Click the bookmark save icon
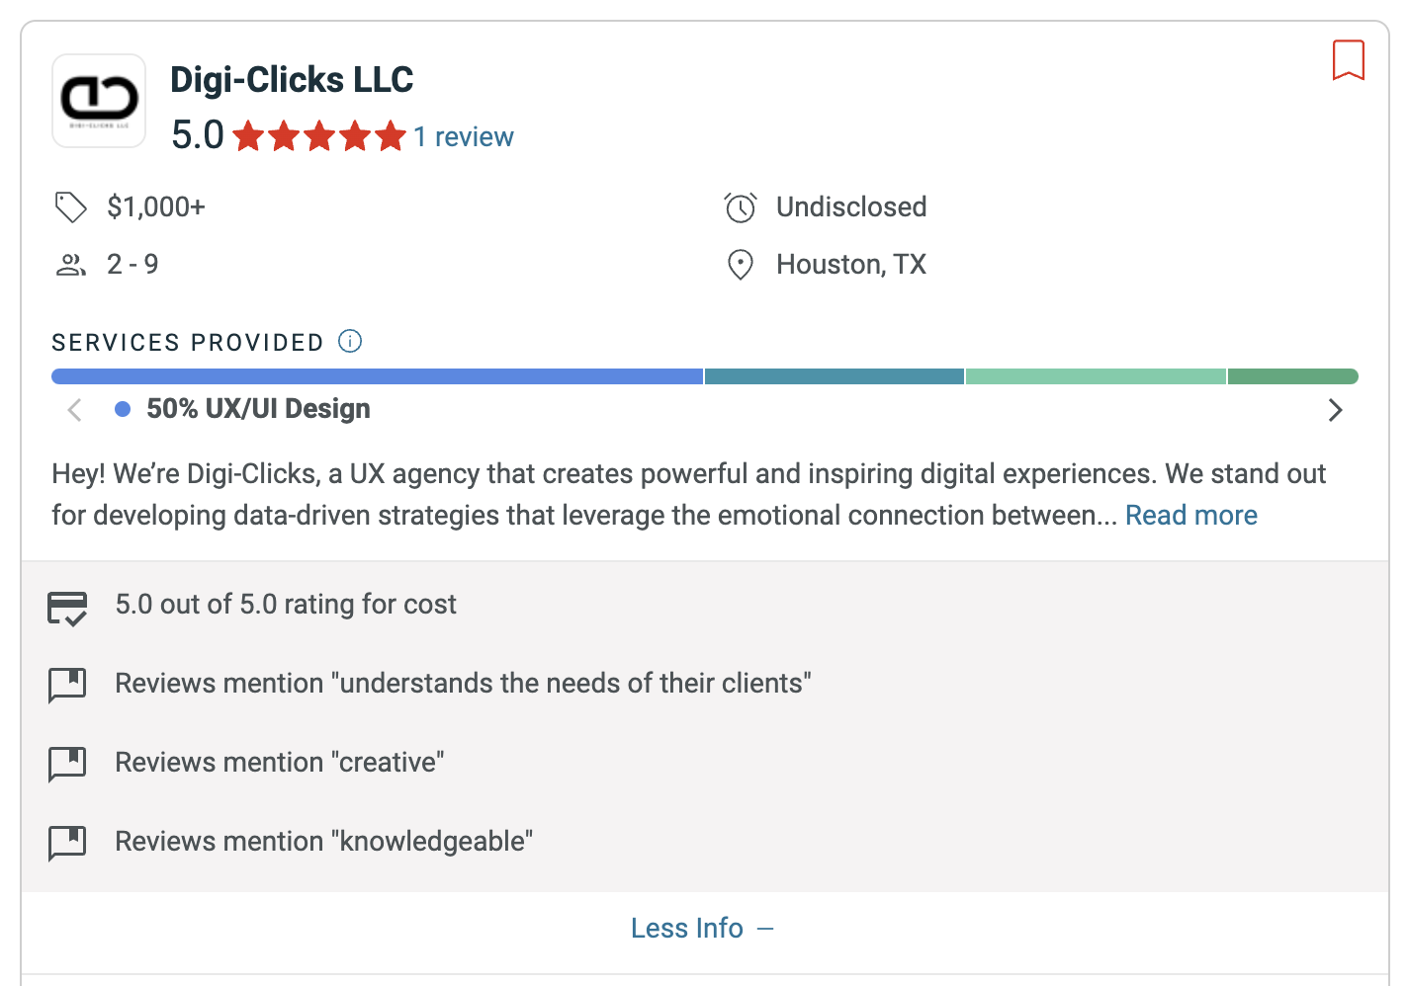 [1348, 60]
